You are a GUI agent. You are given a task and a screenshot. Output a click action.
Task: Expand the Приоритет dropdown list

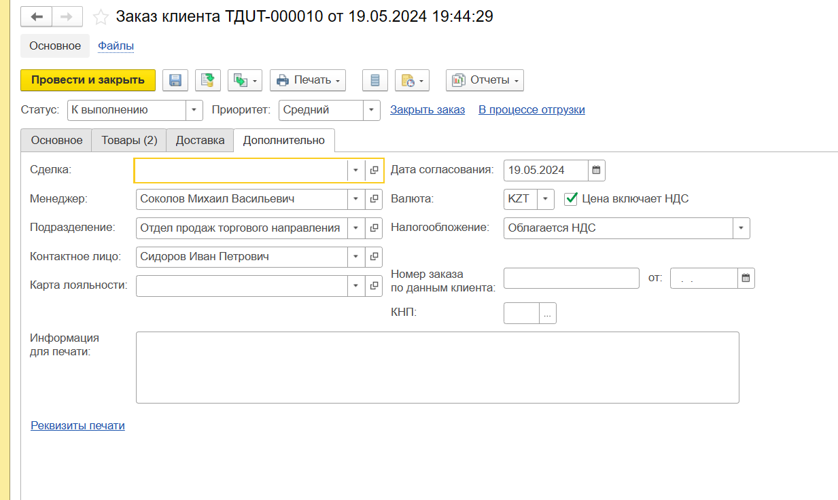coord(371,110)
